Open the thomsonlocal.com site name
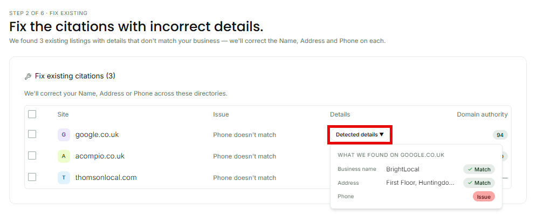The width and height of the screenshot is (537, 217). click(106, 178)
